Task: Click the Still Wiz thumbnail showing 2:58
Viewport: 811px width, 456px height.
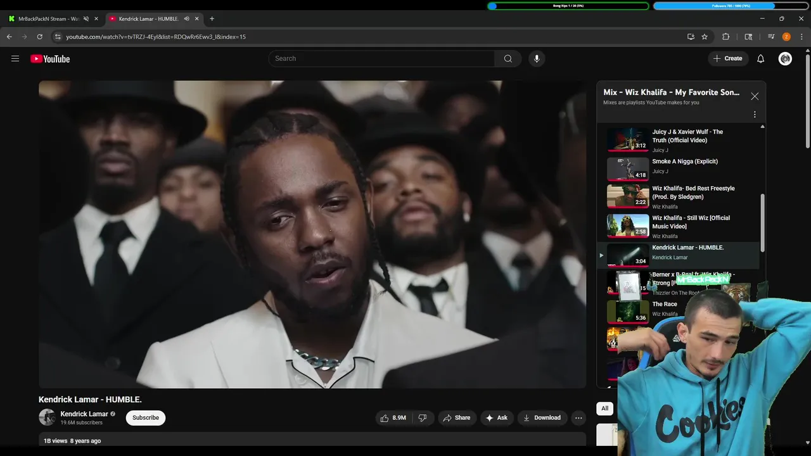Action: (x=628, y=226)
